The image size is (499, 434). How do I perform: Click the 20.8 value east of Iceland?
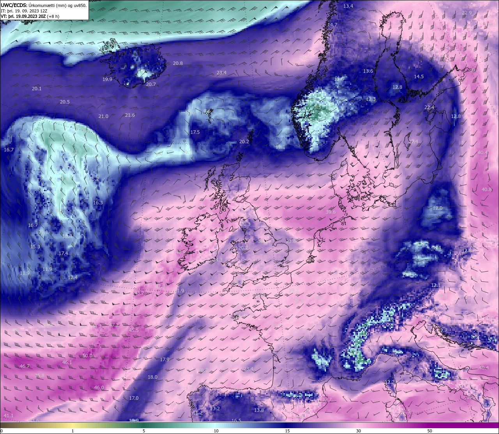[178, 63]
